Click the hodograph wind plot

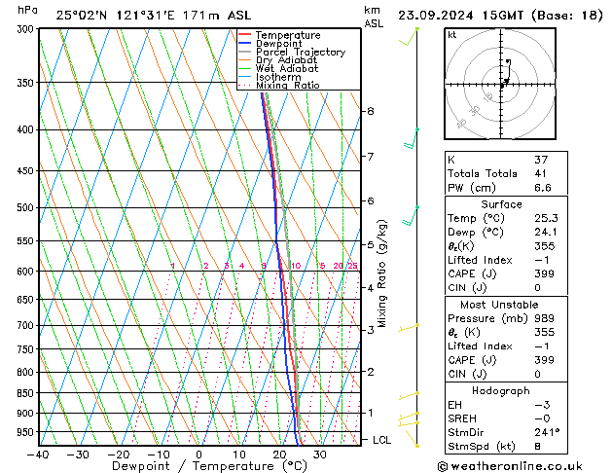[500, 84]
